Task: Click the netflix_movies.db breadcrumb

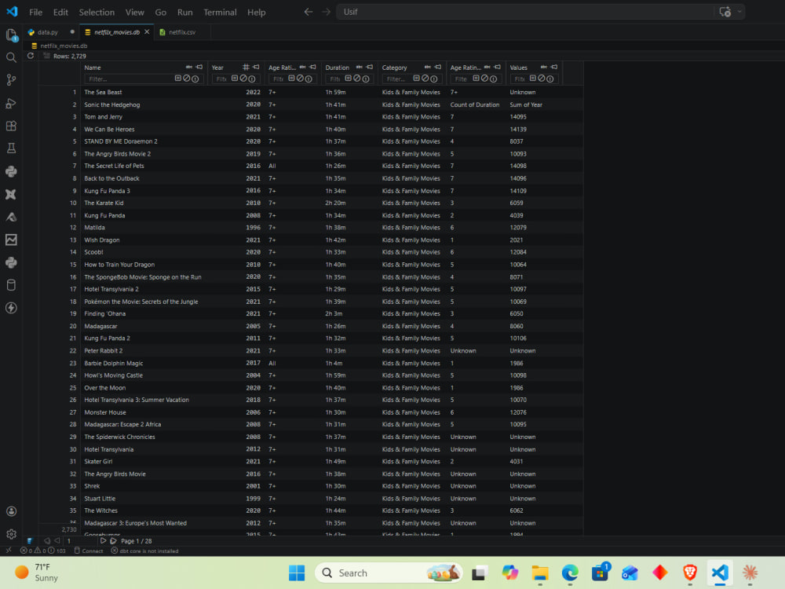Action: click(x=64, y=46)
